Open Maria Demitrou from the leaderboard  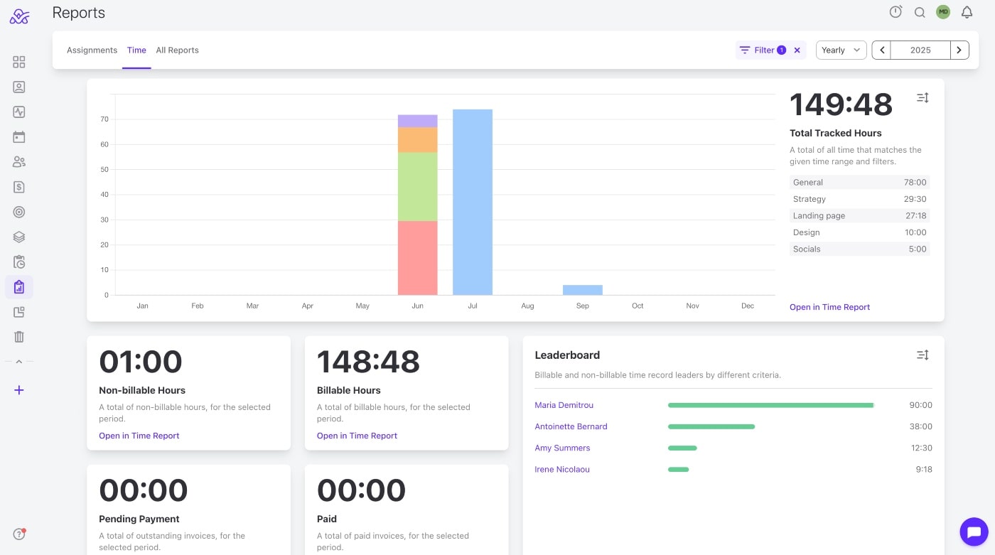coord(564,405)
